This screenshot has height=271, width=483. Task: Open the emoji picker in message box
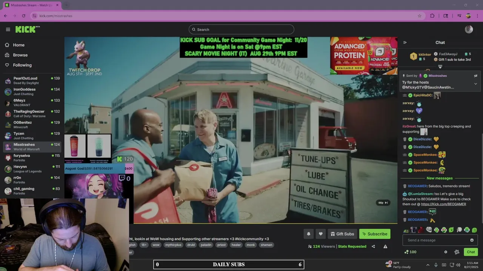472,240
